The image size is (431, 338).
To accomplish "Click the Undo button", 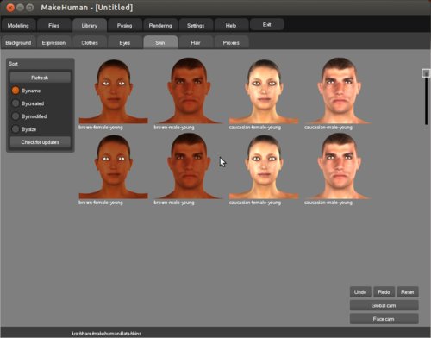I will click(360, 292).
